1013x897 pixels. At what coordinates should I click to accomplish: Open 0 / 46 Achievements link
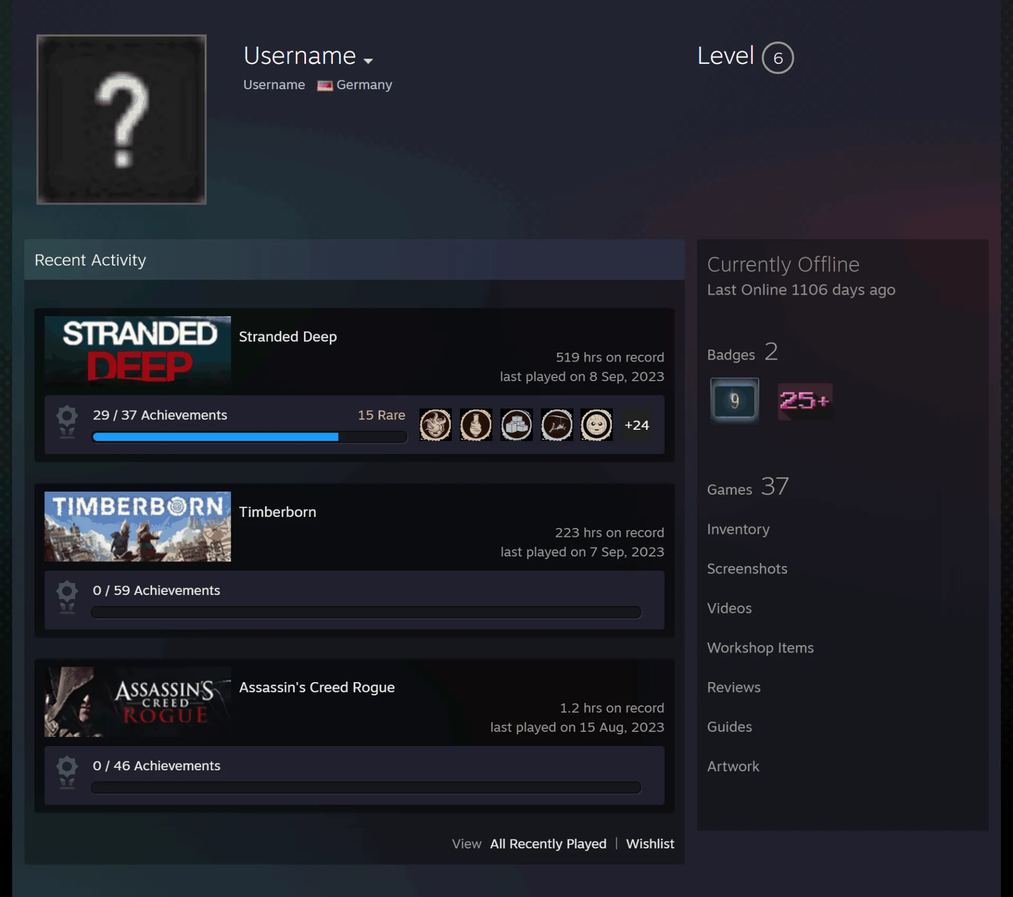(156, 766)
